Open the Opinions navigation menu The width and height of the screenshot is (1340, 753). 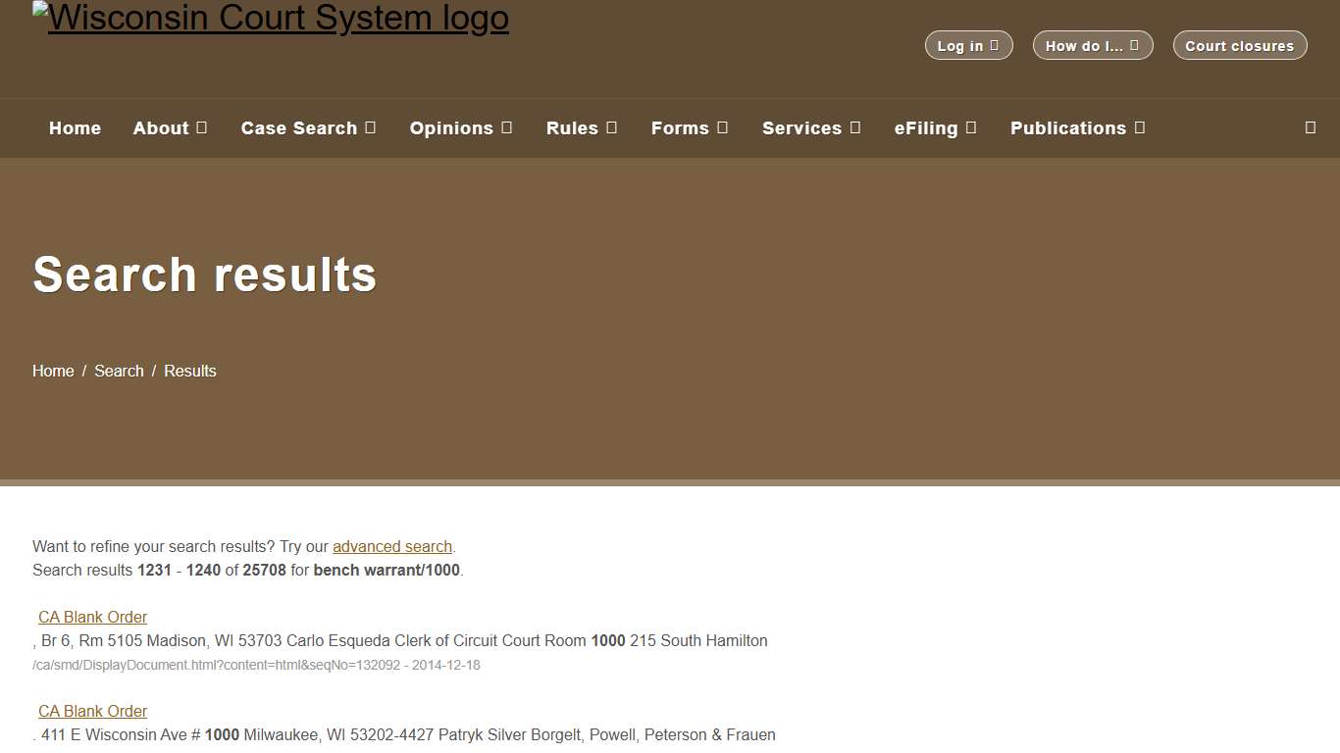(451, 127)
